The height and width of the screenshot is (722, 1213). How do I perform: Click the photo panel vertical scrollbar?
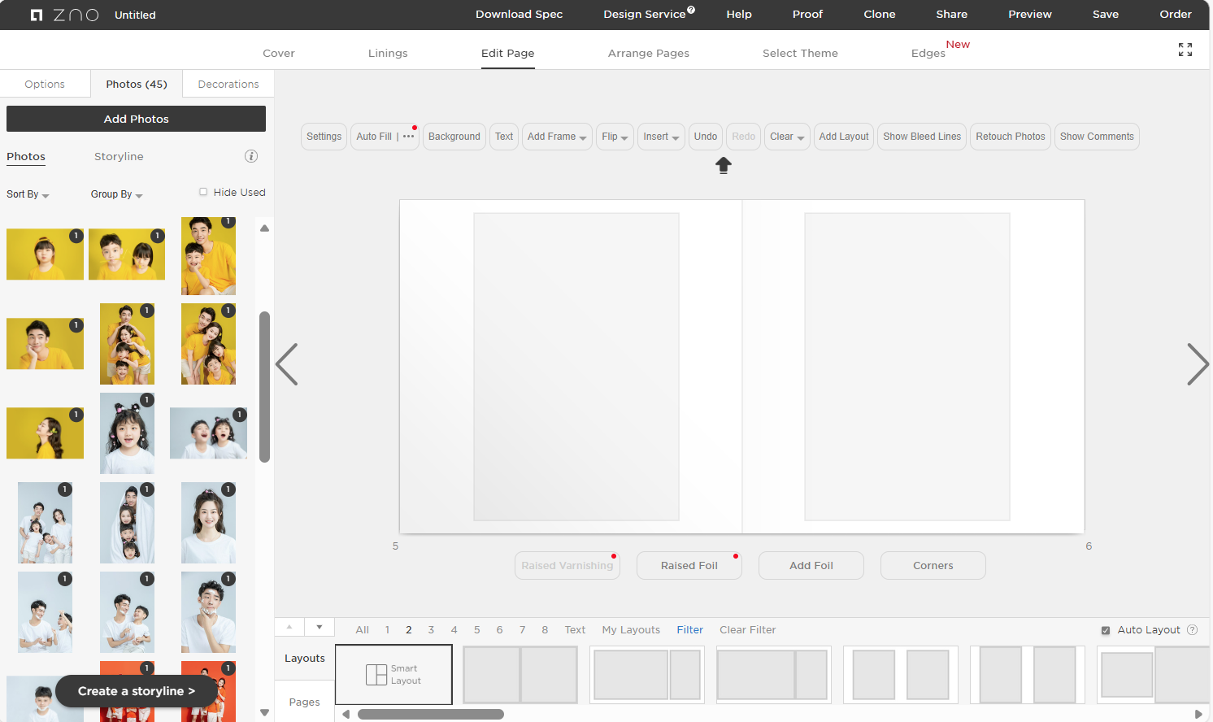pyautogui.click(x=264, y=387)
